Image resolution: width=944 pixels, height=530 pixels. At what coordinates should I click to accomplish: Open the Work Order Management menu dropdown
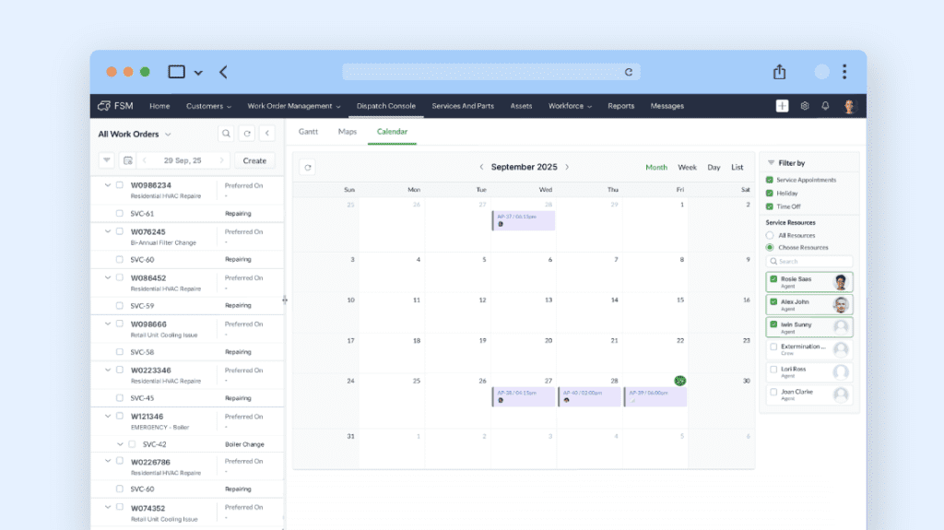tap(294, 106)
